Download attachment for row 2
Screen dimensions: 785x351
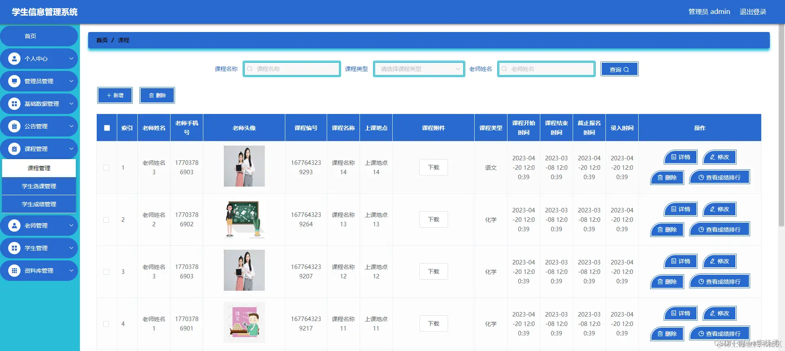click(433, 219)
